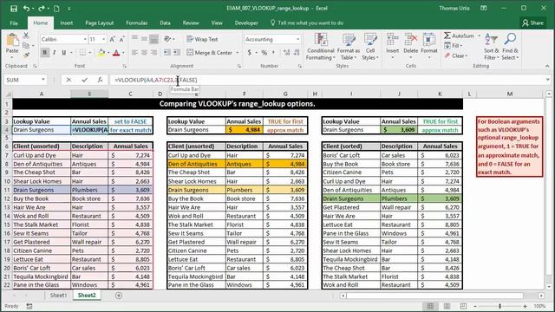Save the workbook with the Save icon
Screen dimensions: 555x312
tap(14, 8)
